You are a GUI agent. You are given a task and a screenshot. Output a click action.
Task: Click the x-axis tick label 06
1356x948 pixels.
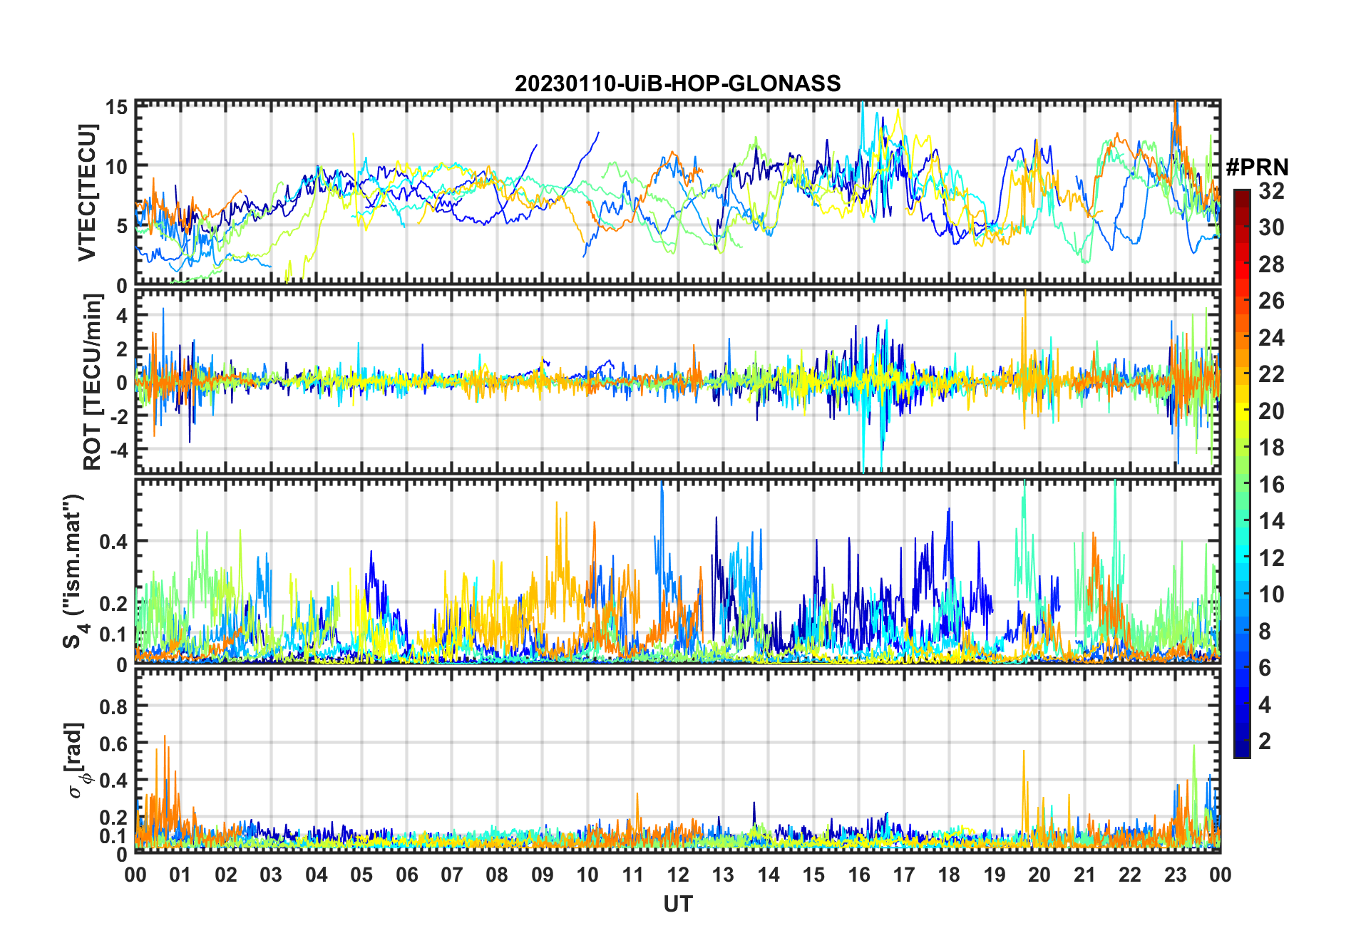pyautogui.click(x=407, y=875)
